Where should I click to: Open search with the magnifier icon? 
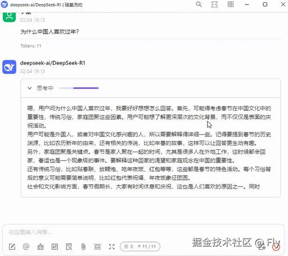pyautogui.click(x=199, y=4)
